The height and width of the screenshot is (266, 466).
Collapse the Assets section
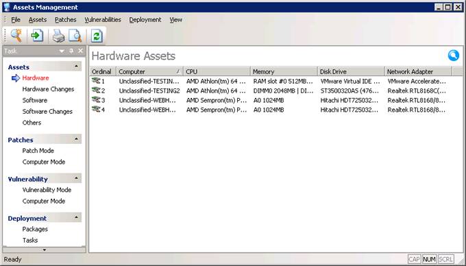point(76,66)
